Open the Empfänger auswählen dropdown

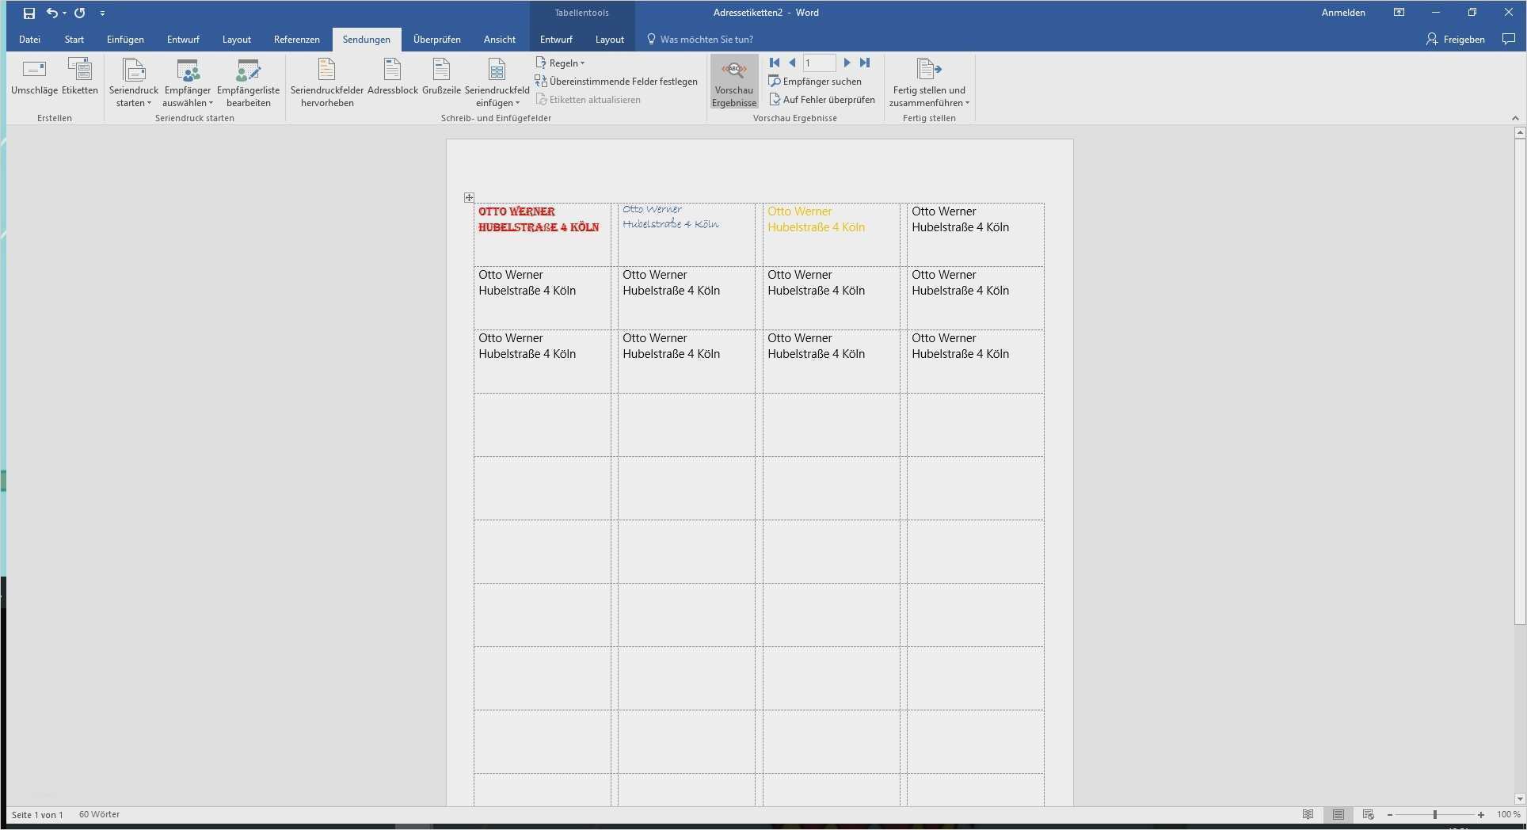coord(188,83)
